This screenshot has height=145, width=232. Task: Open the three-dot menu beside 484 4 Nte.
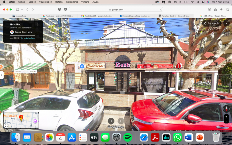[38, 25]
